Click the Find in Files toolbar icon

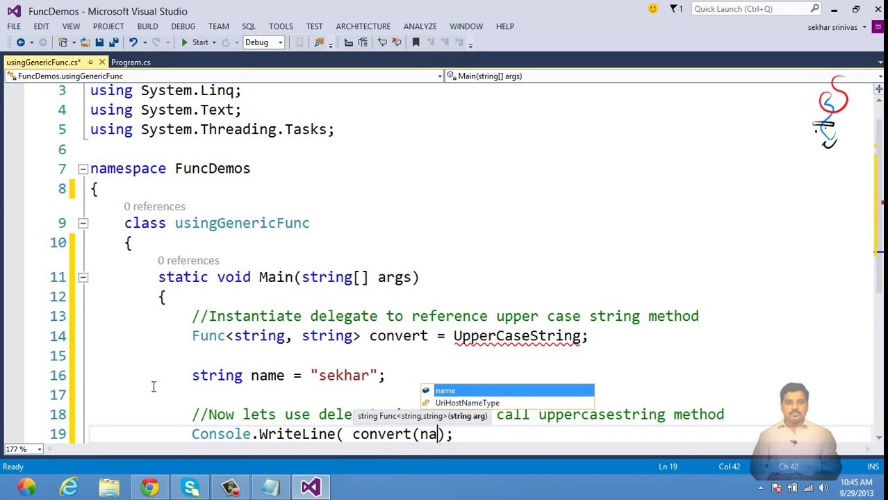click(x=319, y=42)
